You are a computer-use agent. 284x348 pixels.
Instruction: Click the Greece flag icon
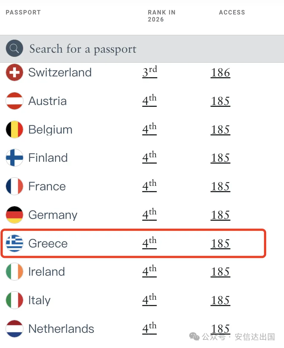click(14, 243)
